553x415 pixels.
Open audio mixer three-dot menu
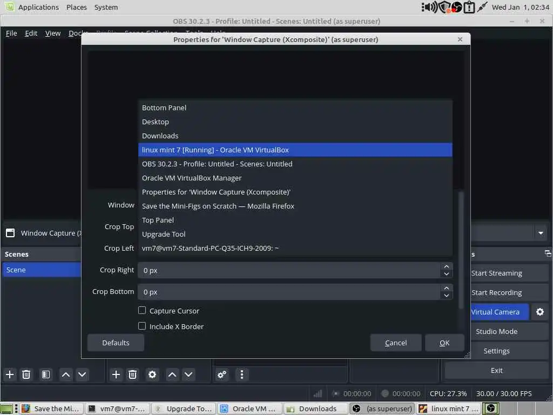coord(241,374)
